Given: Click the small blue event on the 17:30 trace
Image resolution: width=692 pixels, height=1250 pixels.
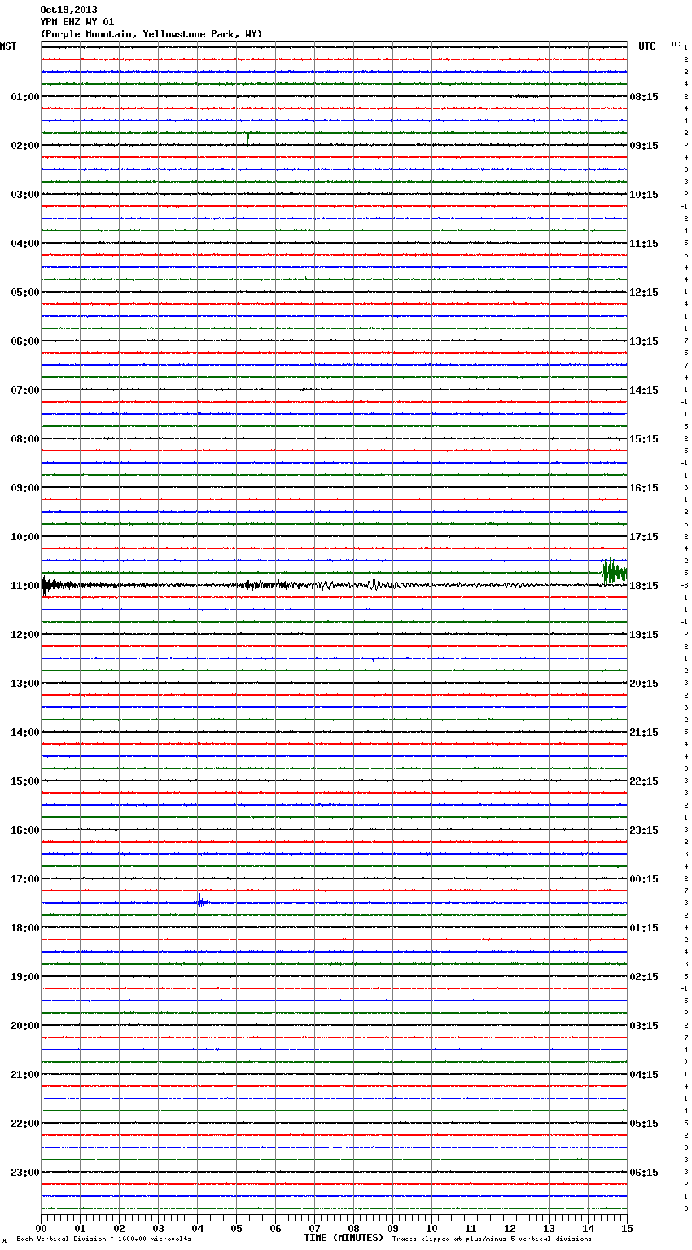Looking at the screenshot, I should [x=201, y=901].
